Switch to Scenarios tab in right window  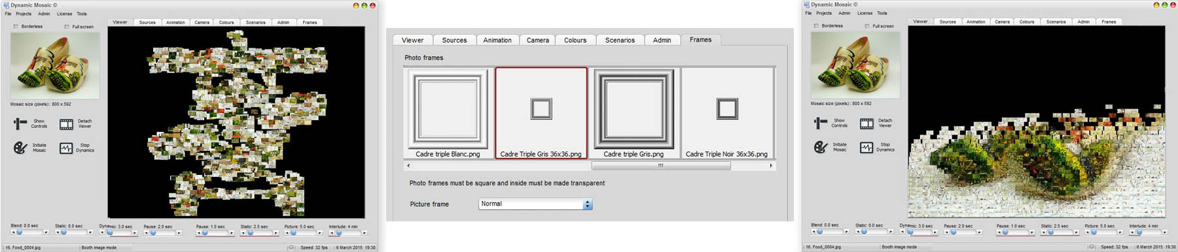tap(1056, 22)
